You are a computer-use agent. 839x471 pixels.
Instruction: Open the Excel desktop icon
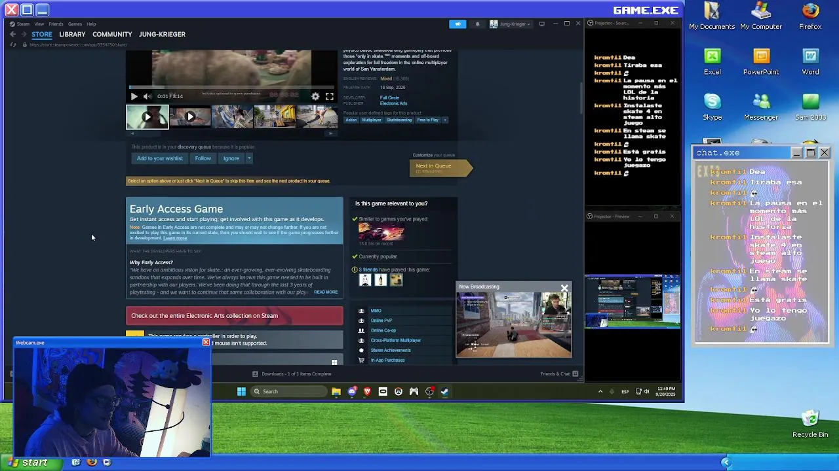(x=712, y=62)
